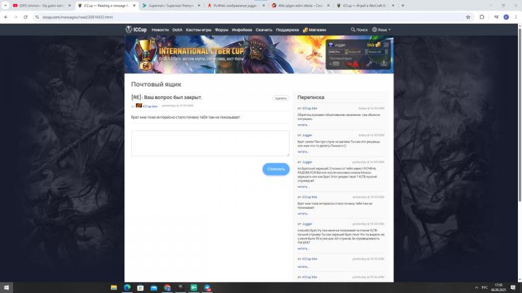522x293 pixels.
Task: Click the taskbar clock and date
Action: [x=498, y=288]
